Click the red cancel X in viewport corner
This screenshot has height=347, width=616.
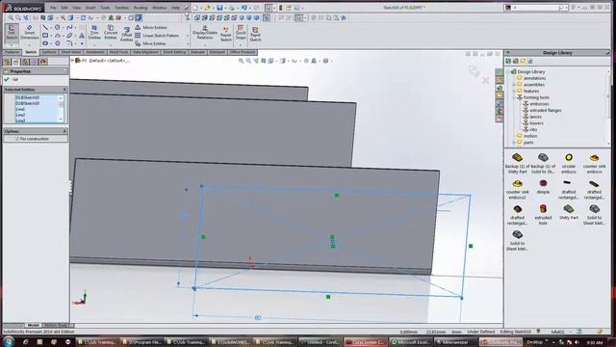tap(485, 80)
